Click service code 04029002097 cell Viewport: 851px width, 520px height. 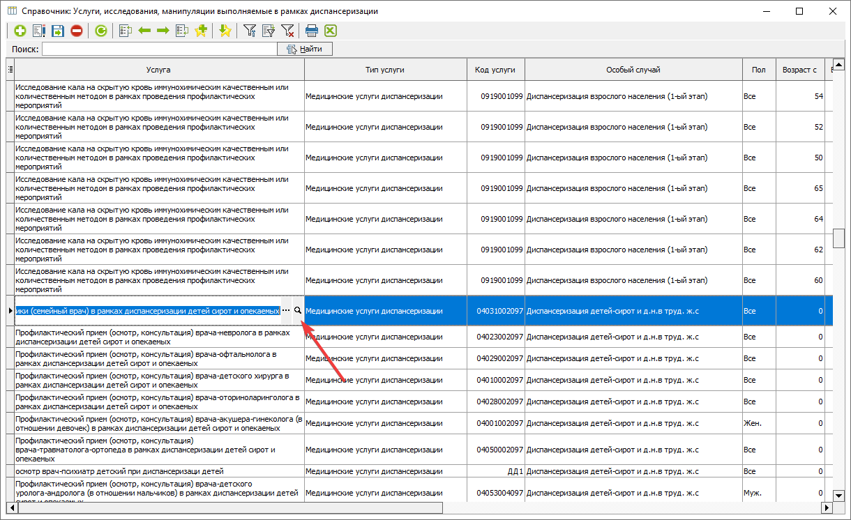pyautogui.click(x=496, y=359)
